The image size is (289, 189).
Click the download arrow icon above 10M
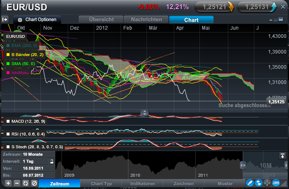pyautogui.click(x=282, y=156)
